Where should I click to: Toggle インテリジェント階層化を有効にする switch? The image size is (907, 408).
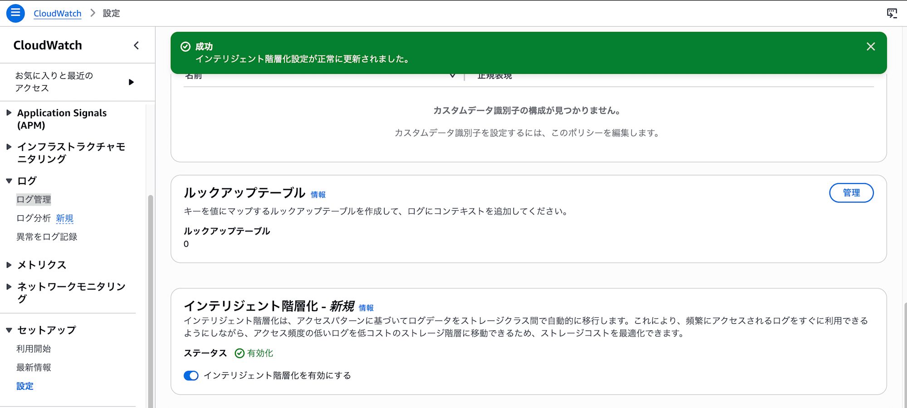191,375
